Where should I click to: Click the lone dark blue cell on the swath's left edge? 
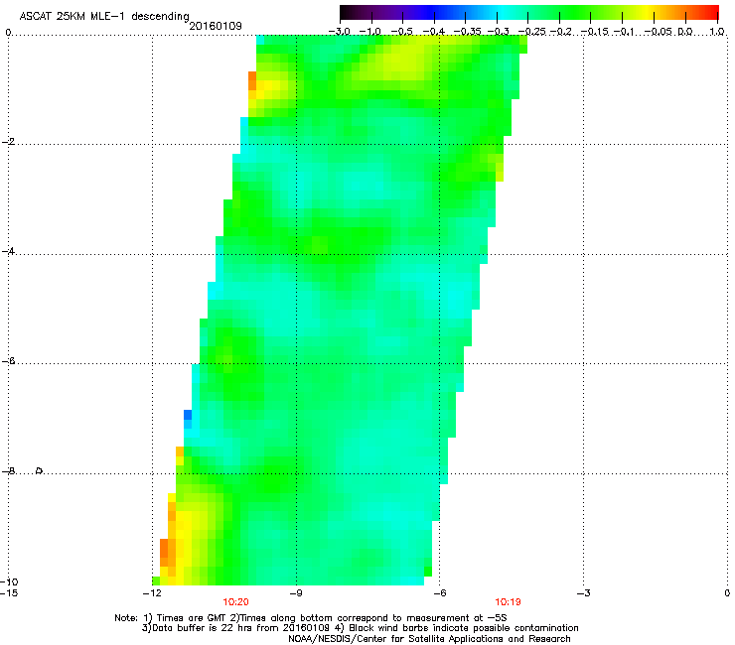[x=188, y=415]
